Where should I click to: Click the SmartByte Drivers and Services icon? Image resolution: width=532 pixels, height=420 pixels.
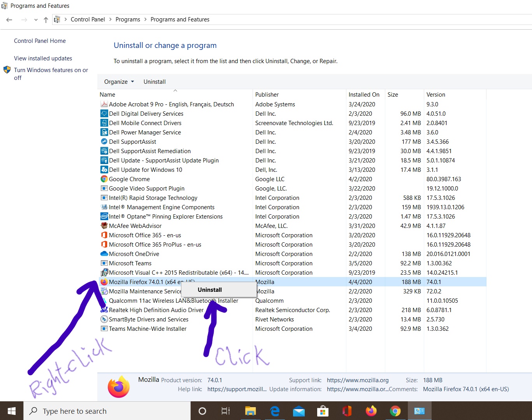click(104, 319)
